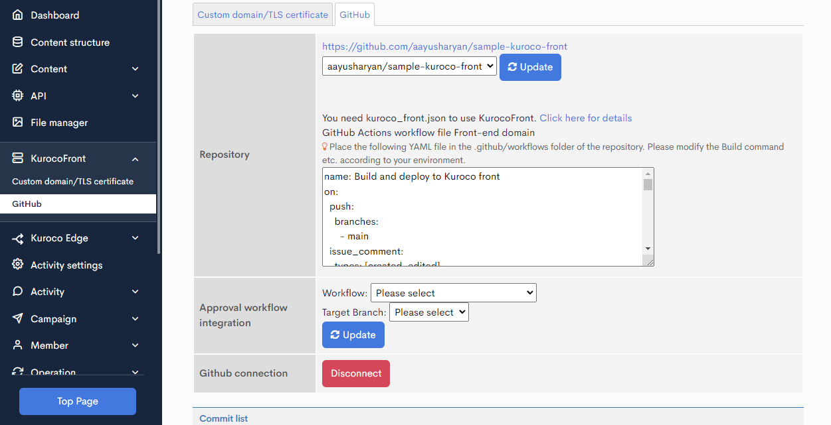Image resolution: width=831 pixels, height=425 pixels.
Task: Click the API chip icon
Action: pyautogui.click(x=18, y=96)
